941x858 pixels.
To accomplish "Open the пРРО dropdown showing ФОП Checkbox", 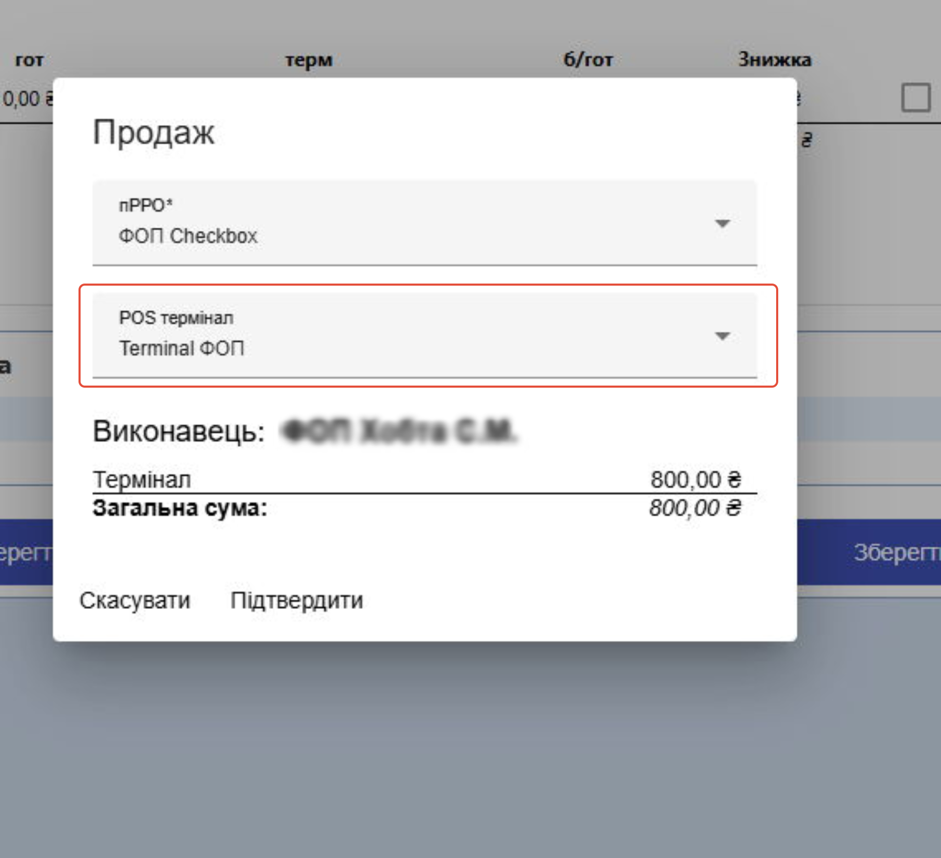I will click(x=424, y=223).
